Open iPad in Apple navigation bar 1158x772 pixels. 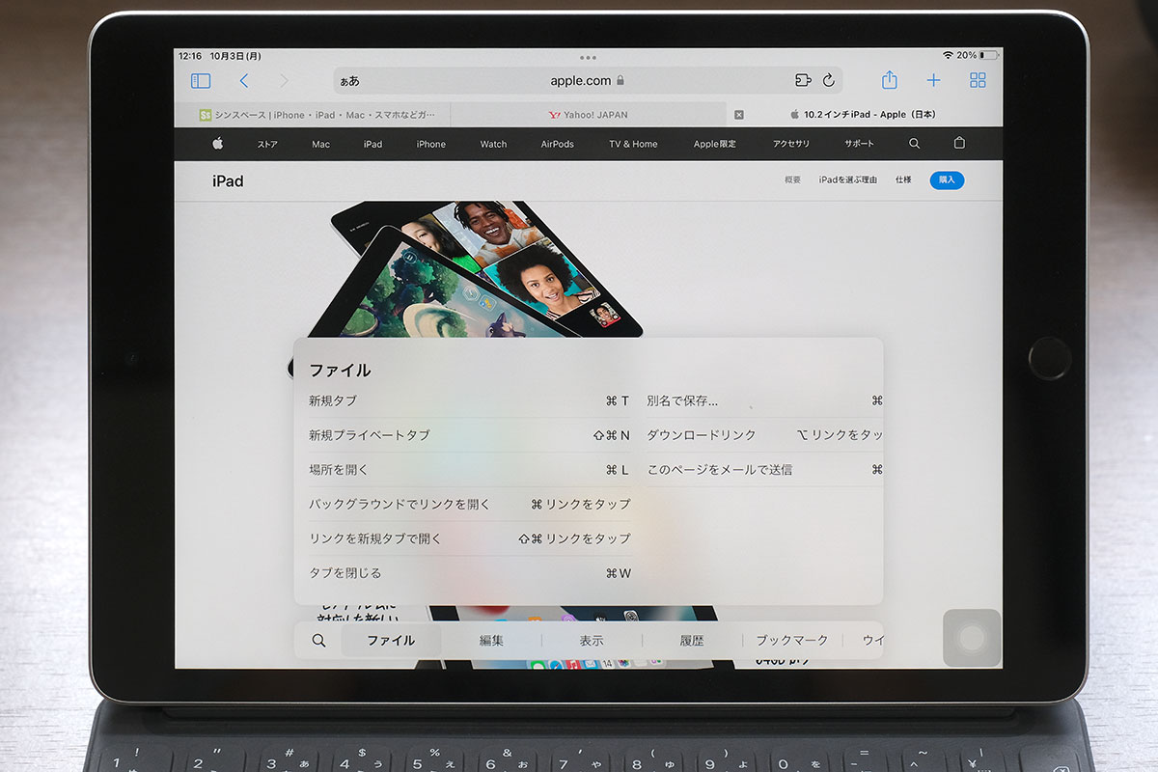(373, 145)
